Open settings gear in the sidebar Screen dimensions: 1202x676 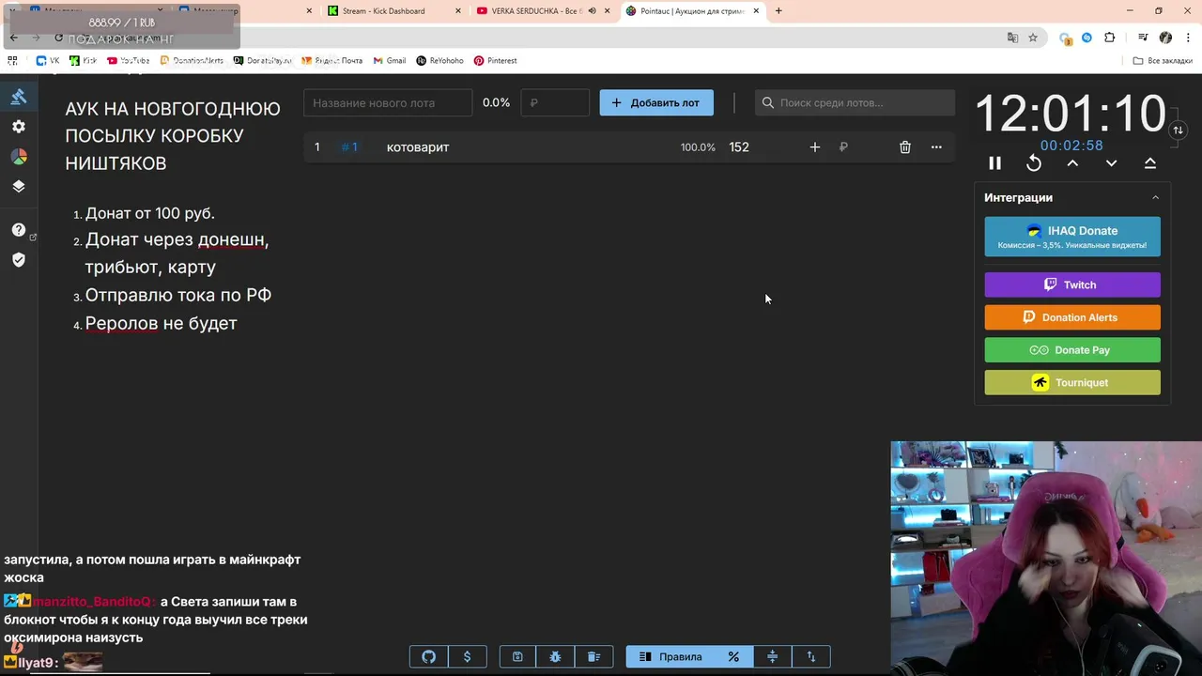click(x=19, y=127)
